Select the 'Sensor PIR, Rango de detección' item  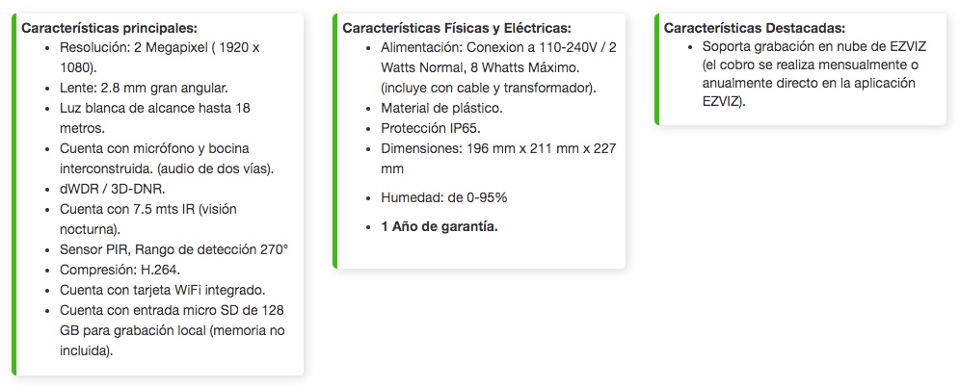173,249
